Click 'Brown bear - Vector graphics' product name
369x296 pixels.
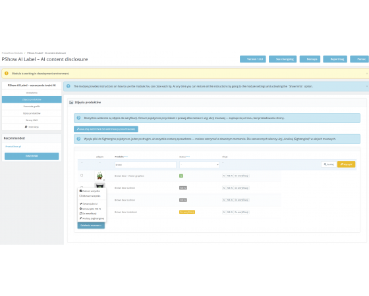click(129, 176)
